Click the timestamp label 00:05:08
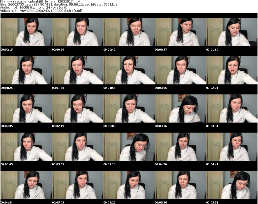This screenshot has height=204, width=258. [x=58, y=202]
